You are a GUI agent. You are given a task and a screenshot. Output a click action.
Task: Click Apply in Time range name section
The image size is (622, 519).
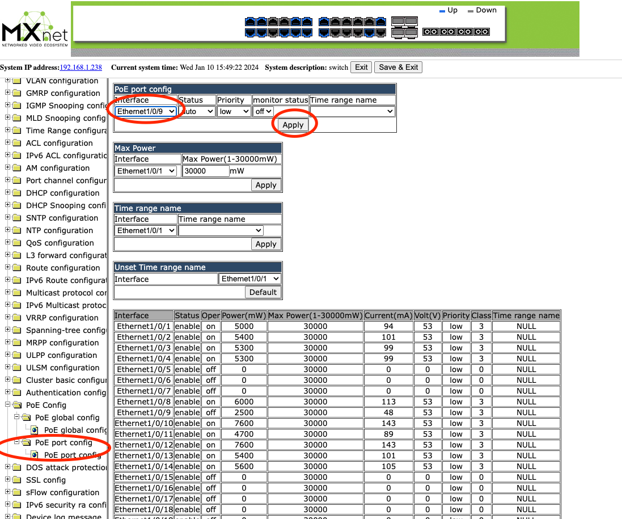click(266, 244)
